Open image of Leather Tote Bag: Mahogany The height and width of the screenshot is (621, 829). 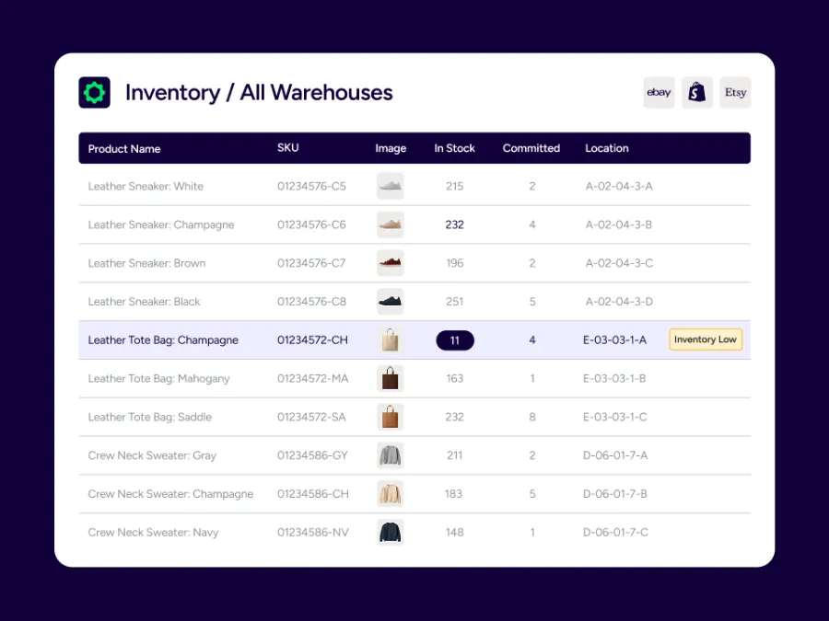pyautogui.click(x=390, y=378)
